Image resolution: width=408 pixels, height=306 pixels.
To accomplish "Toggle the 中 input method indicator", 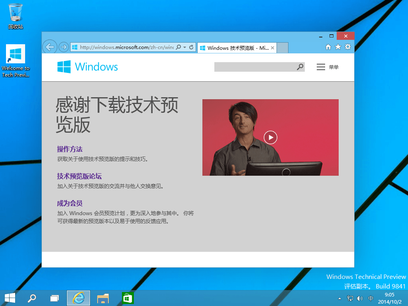I will point(371,298).
